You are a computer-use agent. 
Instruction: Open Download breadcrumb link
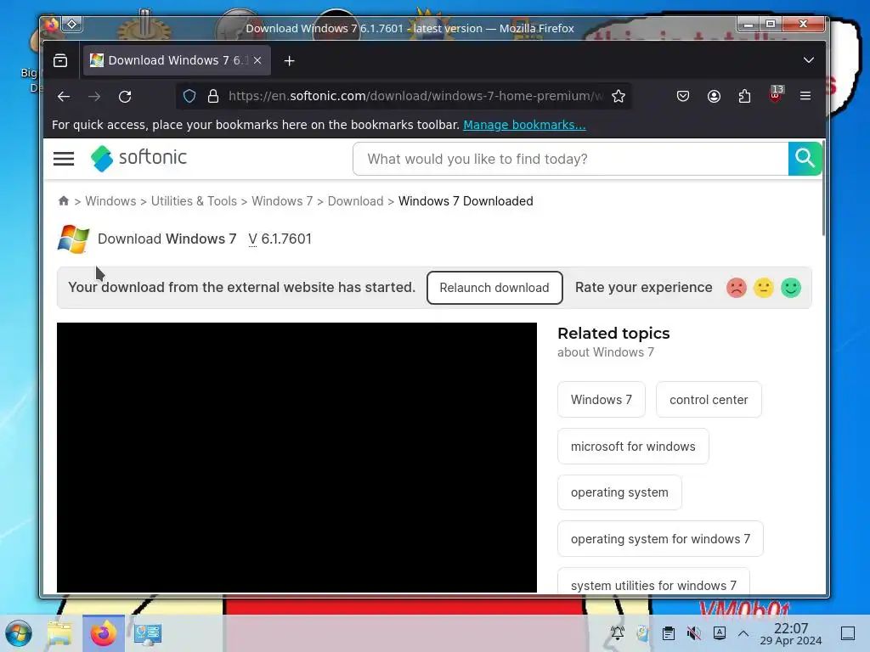click(355, 200)
